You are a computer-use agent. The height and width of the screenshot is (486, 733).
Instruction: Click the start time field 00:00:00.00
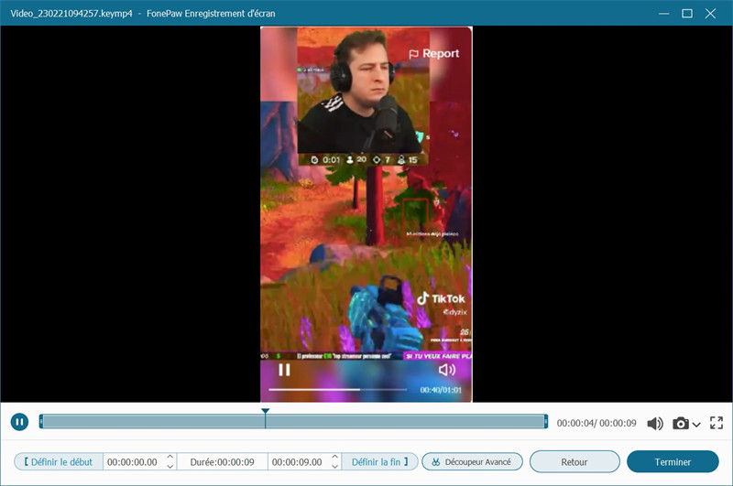133,462
